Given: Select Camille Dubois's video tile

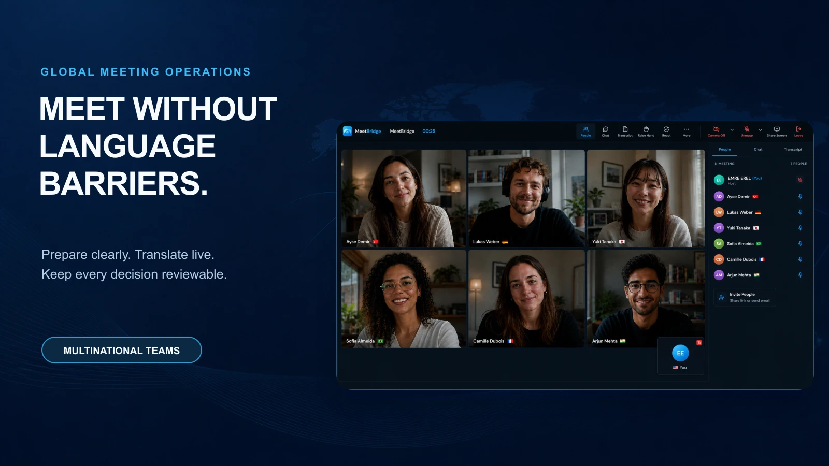Looking at the screenshot, I should (x=526, y=299).
